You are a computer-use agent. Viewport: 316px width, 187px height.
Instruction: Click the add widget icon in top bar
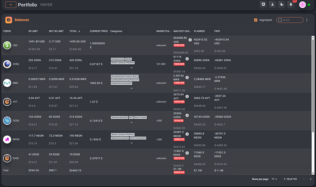point(263,5)
